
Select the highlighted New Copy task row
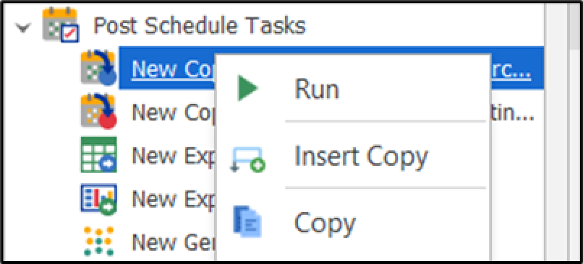pyautogui.click(x=331, y=68)
